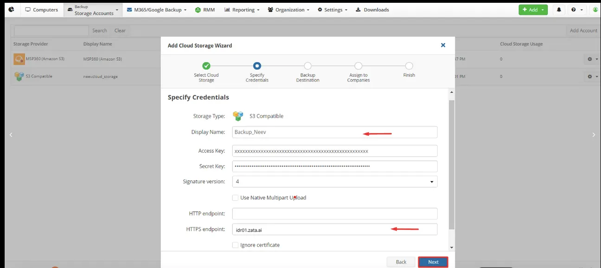Open the RMM section

[205, 10]
